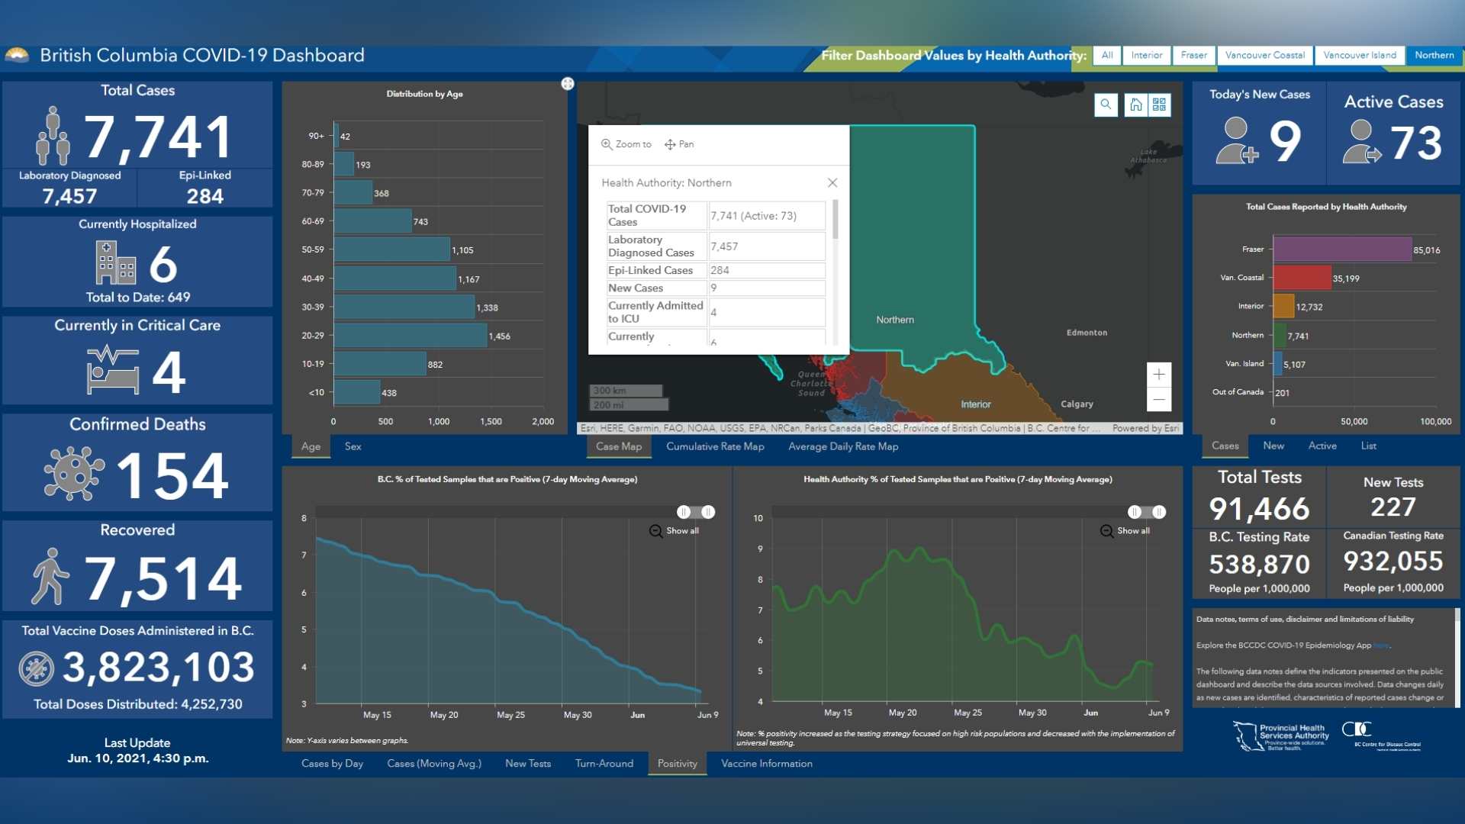The image size is (1465, 824).
Task: Close the Health Authority Northern popup
Action: (x=832, y=182)
